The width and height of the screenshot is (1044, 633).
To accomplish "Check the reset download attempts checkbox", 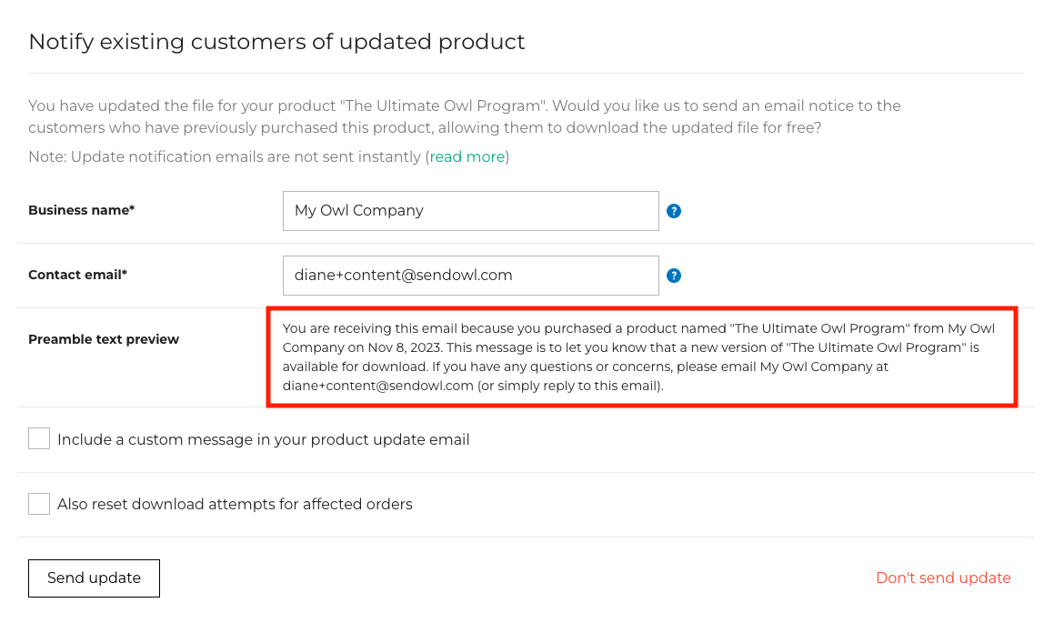I will 39,504.
